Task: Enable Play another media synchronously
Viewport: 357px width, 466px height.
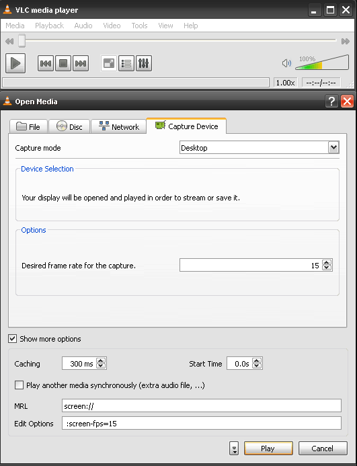Action: (x=19, y=385)
